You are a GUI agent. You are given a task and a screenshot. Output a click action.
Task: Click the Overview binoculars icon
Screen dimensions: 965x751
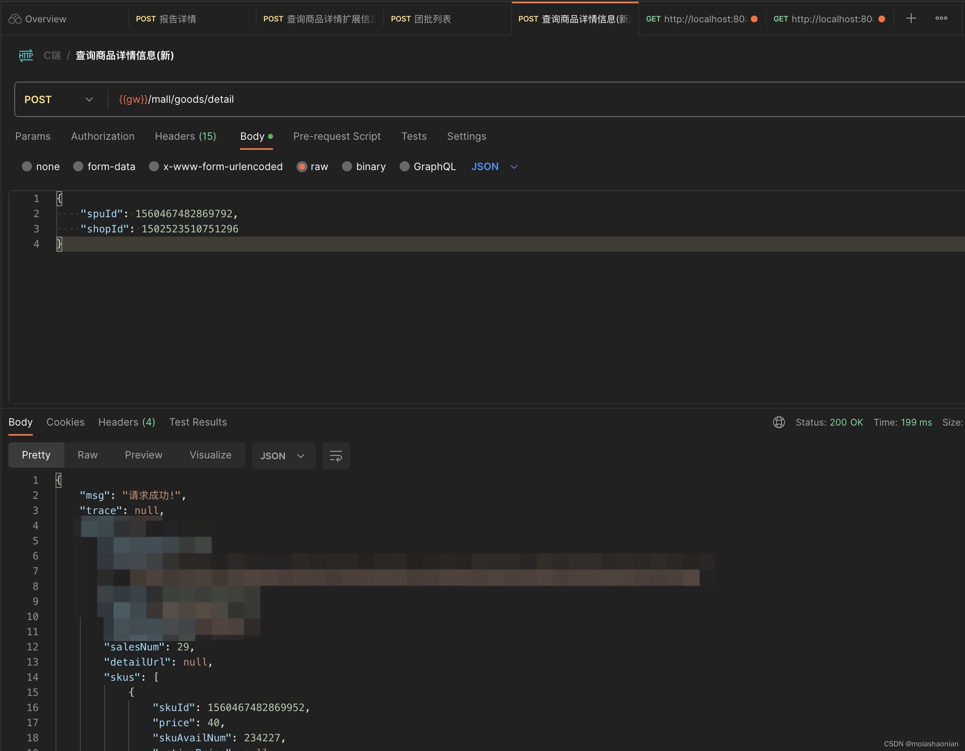tap(15, 19)
